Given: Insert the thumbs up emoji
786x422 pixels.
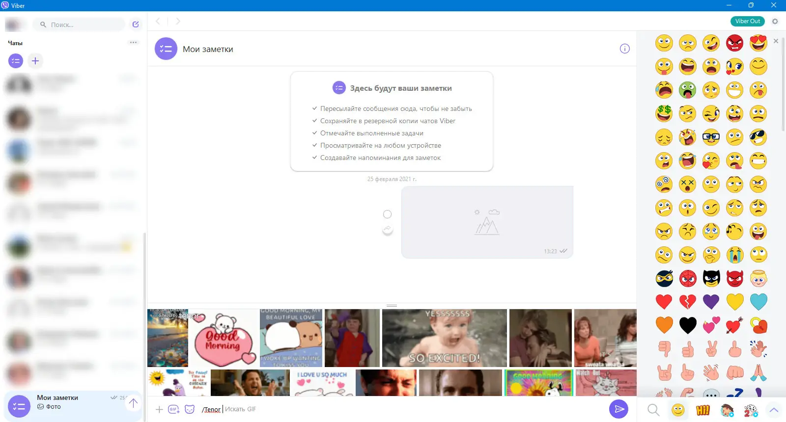Looking at the screenshot, I should coord(688,349).
